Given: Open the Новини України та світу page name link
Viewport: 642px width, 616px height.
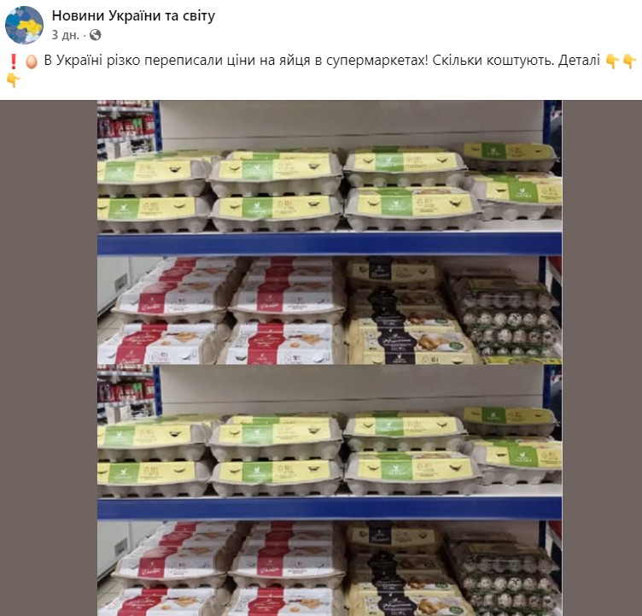Looking at the screenshot, I should click(x=133, y=15).
